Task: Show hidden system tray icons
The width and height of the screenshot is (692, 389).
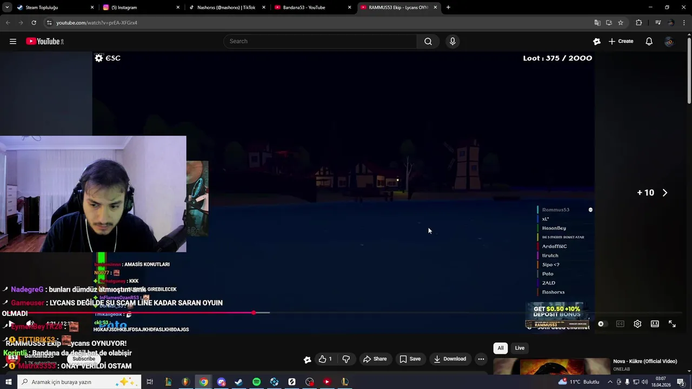Action: click(610, 382)
